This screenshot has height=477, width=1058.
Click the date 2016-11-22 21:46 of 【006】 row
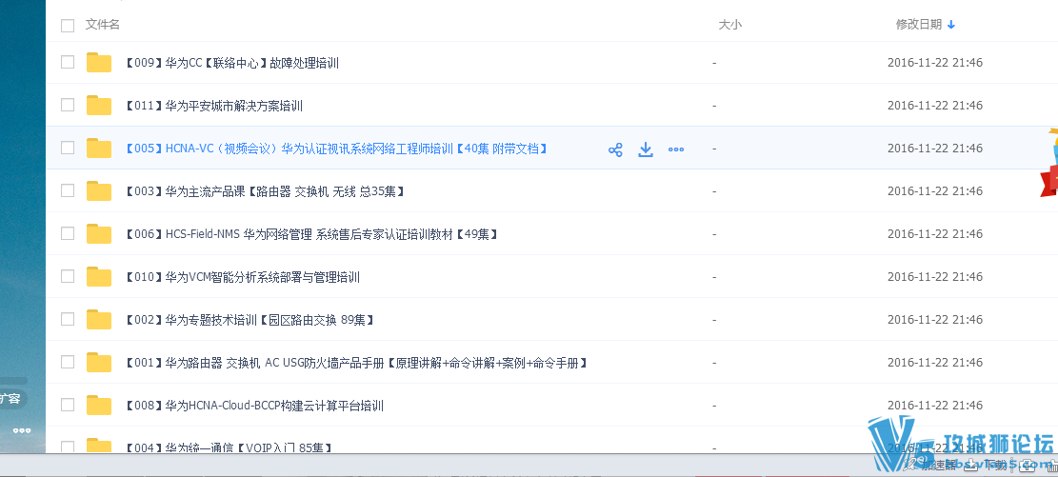pos(934,234)
